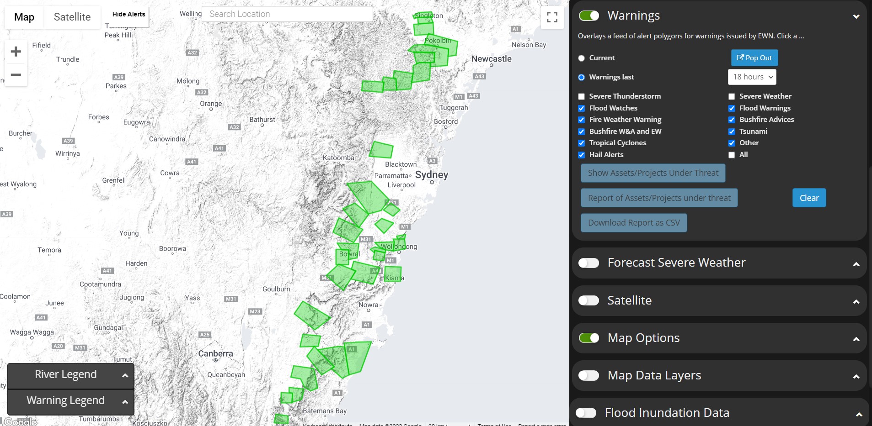872x426 pixels.
Task: Select the Warnings last radio option
Action: (581, 77)
